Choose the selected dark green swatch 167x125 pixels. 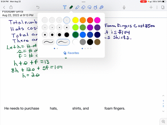point(75,35)
